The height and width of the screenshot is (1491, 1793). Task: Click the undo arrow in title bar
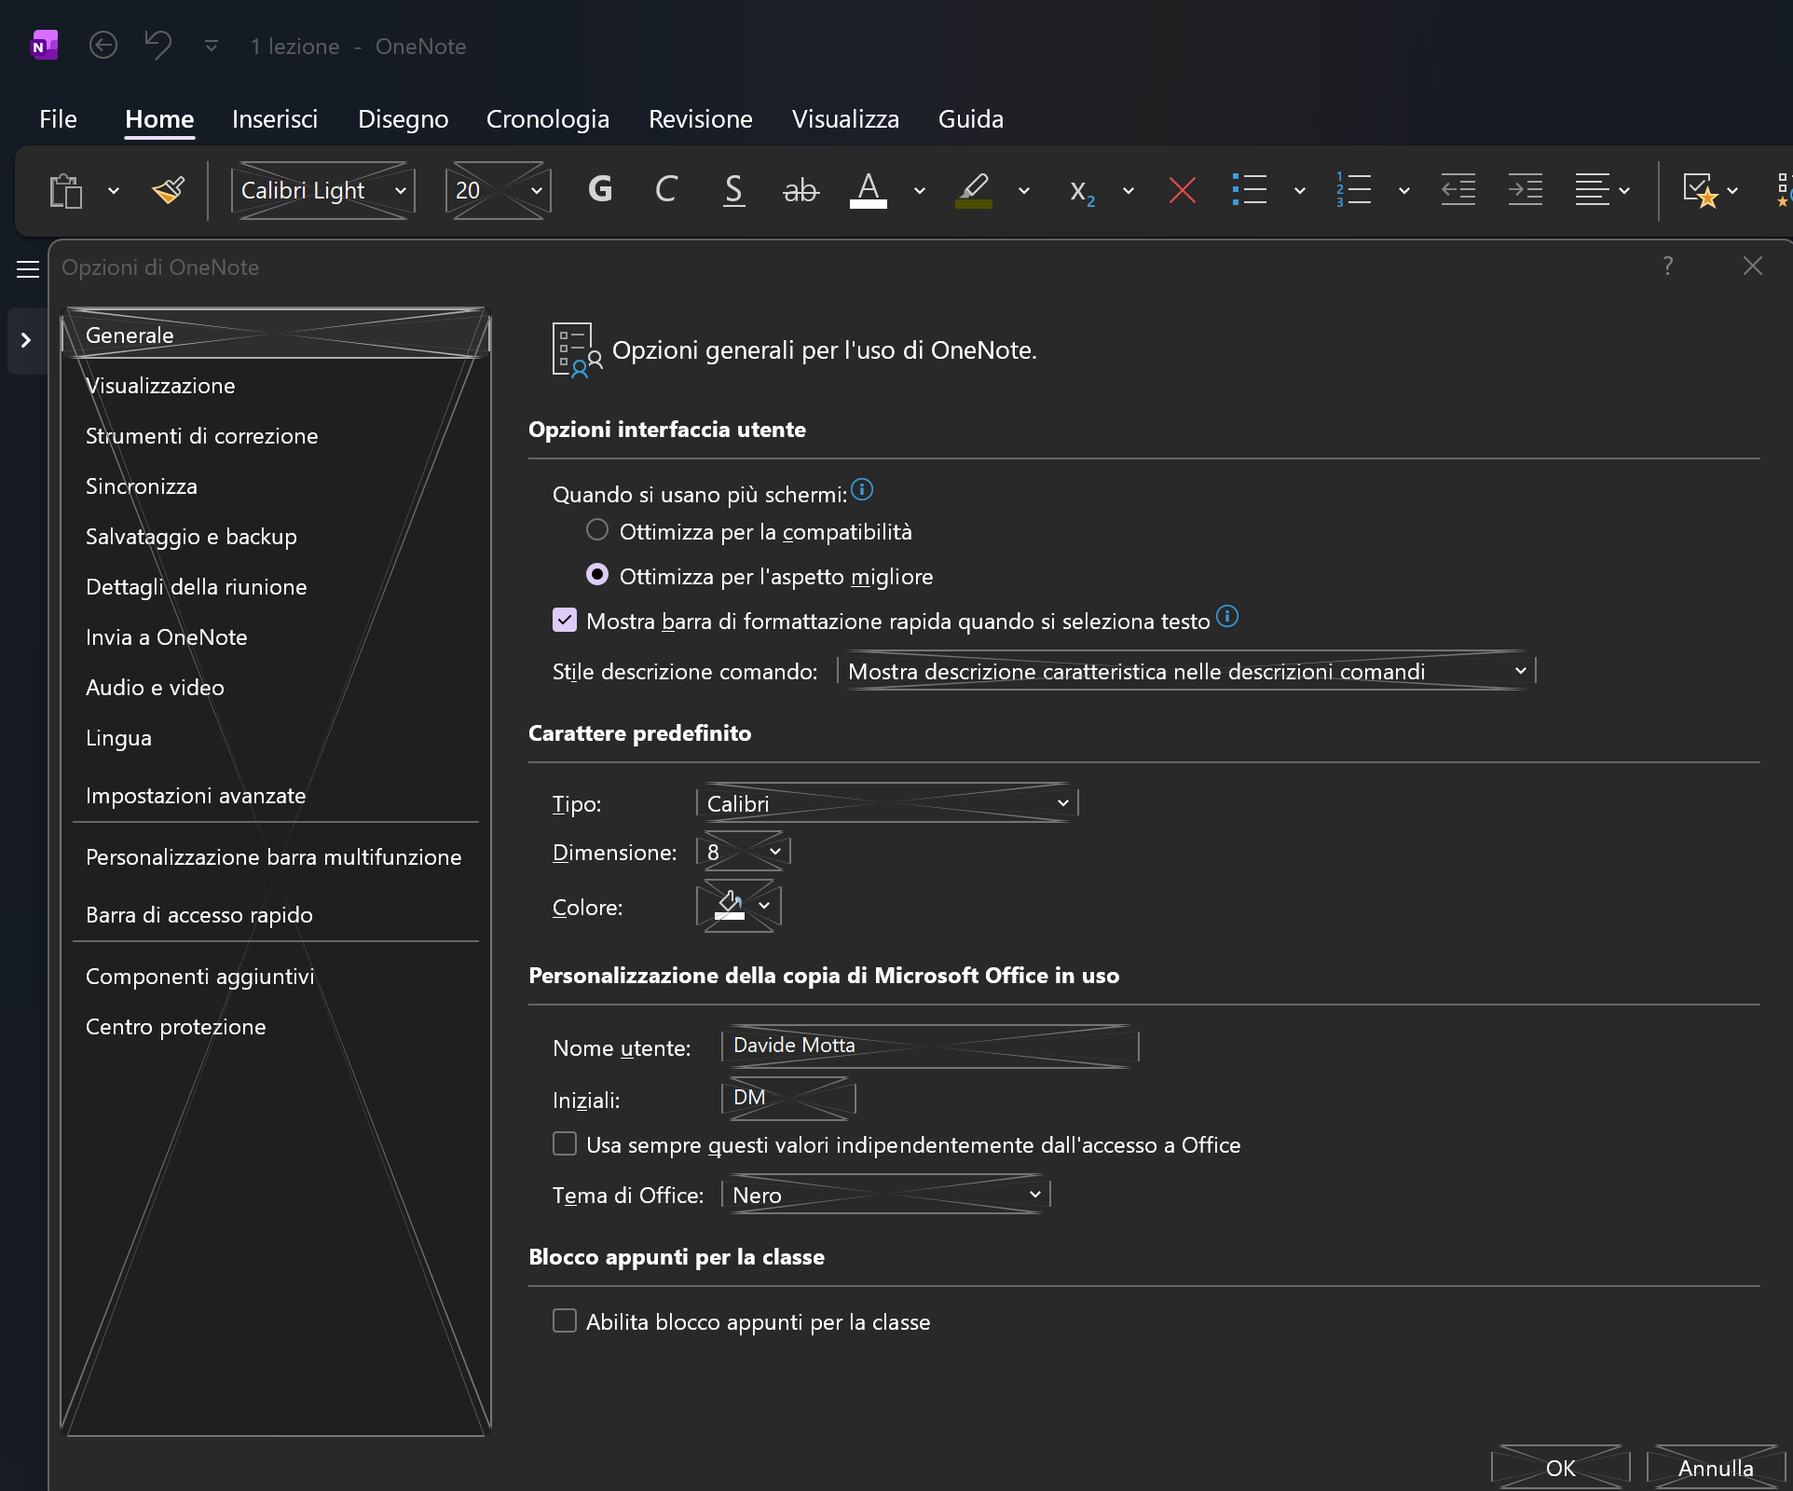click(x=157, y=46)
